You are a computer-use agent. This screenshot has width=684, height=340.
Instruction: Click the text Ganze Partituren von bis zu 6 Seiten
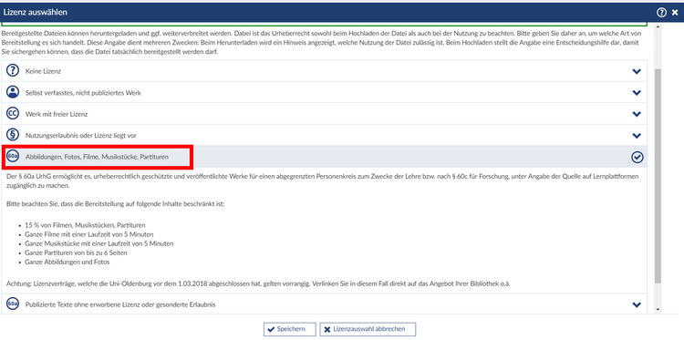[77, 252]
